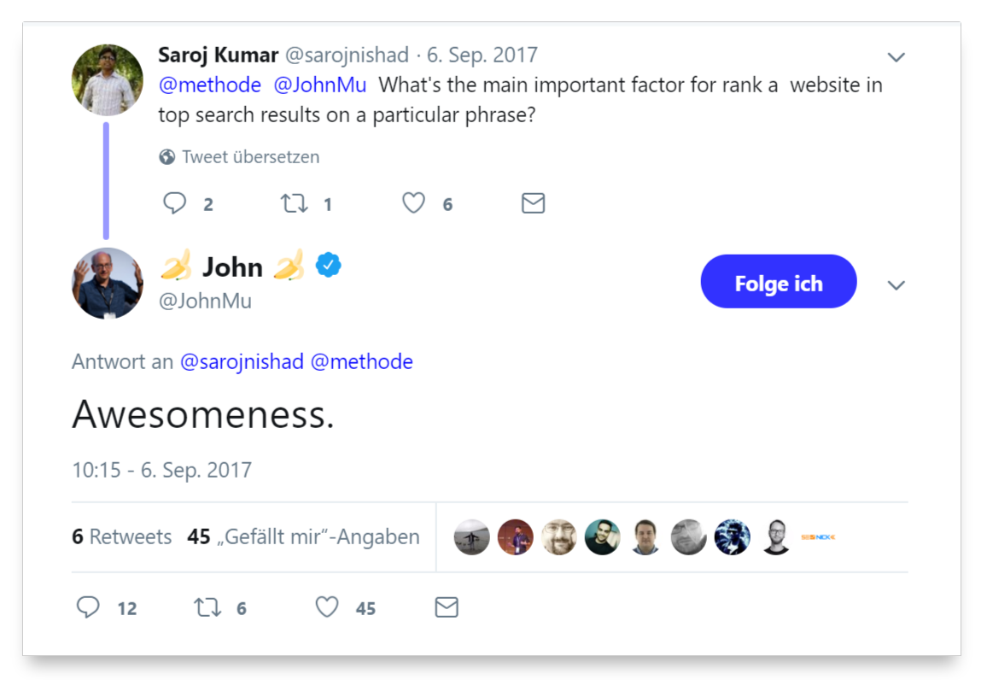Screen dimensions: 987x680
Task: Open John's profile avatar photo
Action: click(x=107, y=284)
